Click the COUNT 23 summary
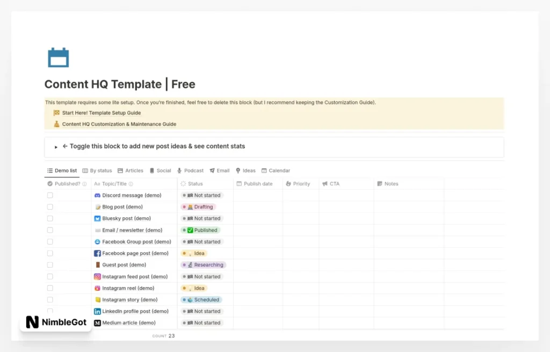This screenshot has height=352, width=550. click(163, 336)
